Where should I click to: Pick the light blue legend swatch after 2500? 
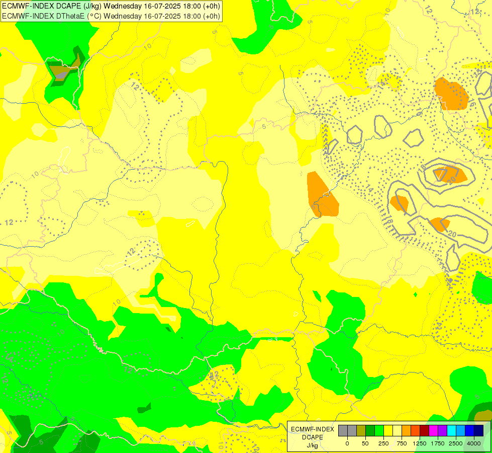[x=461, y=431]
